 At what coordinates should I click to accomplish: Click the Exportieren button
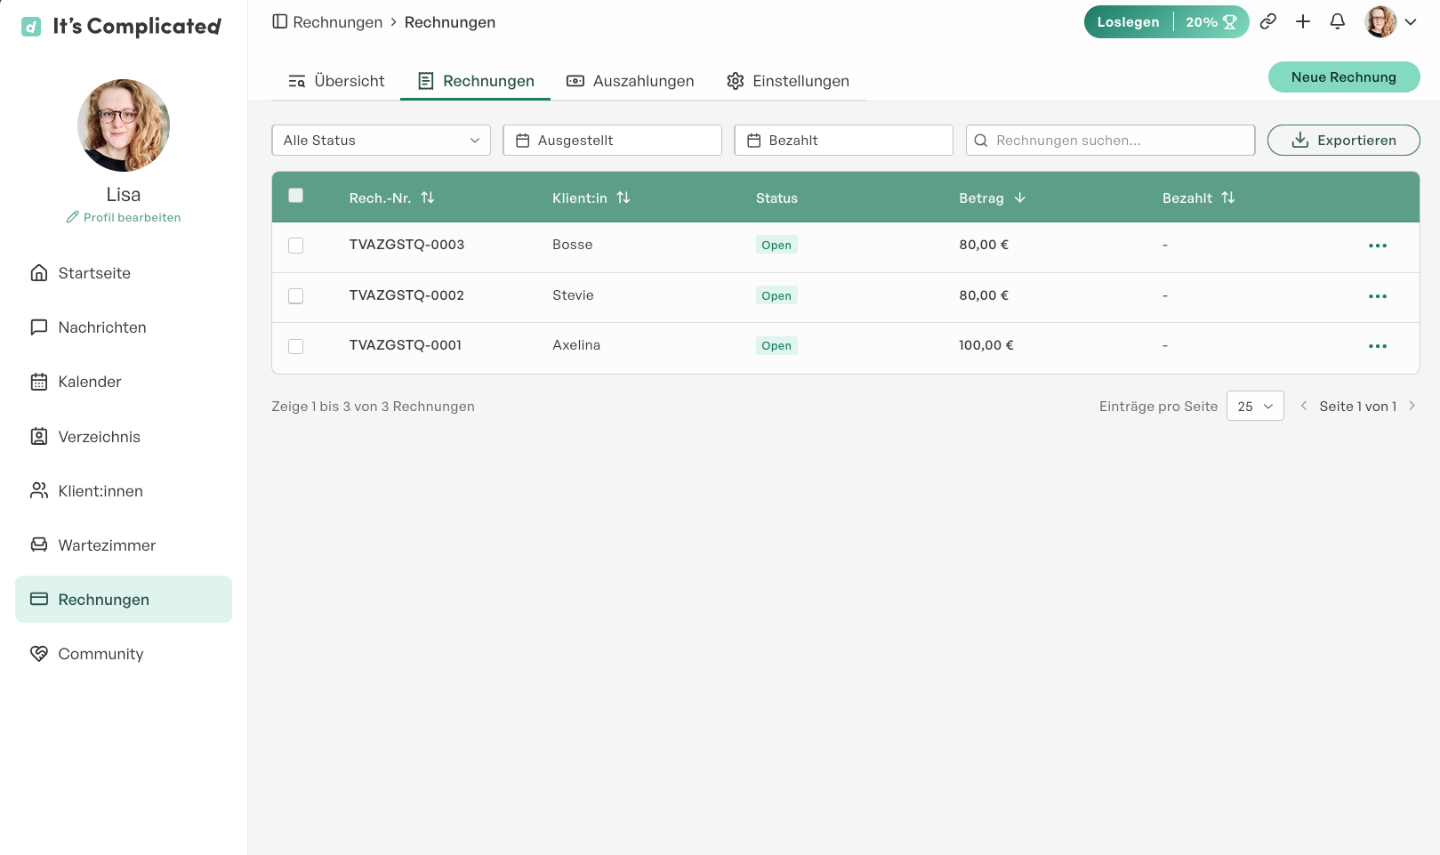1344,141
